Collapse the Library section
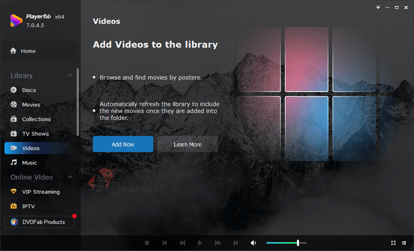414x251 pixels. click(70, 76)
